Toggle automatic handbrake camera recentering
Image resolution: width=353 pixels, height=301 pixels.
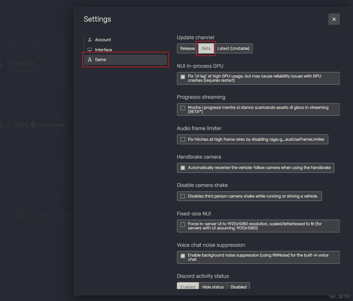[x=183, y=168]
